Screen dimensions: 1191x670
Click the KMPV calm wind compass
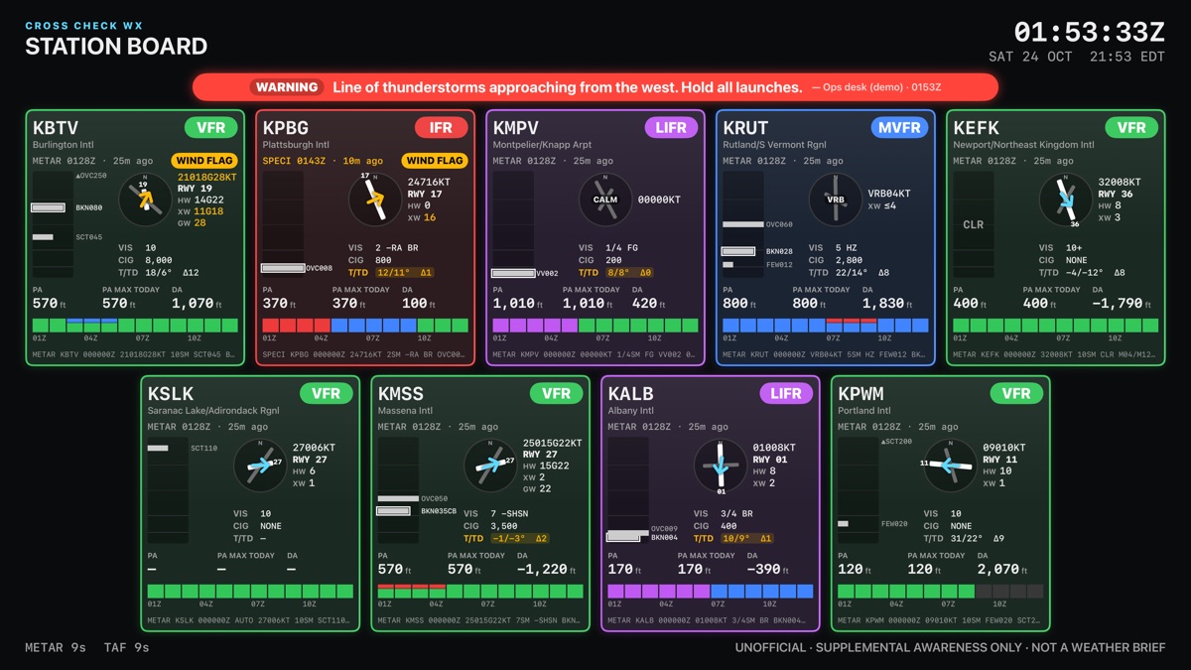coord(604,200)
